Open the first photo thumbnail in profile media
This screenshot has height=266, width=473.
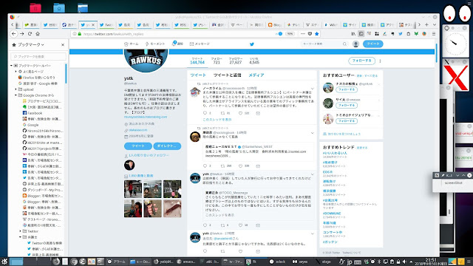click(x=133, y=189)
